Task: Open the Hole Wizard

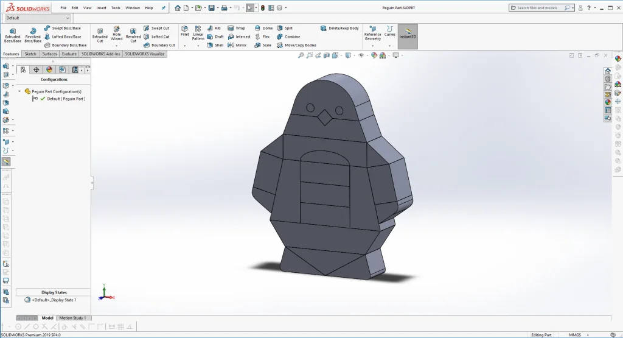Action: pos(116,34)
